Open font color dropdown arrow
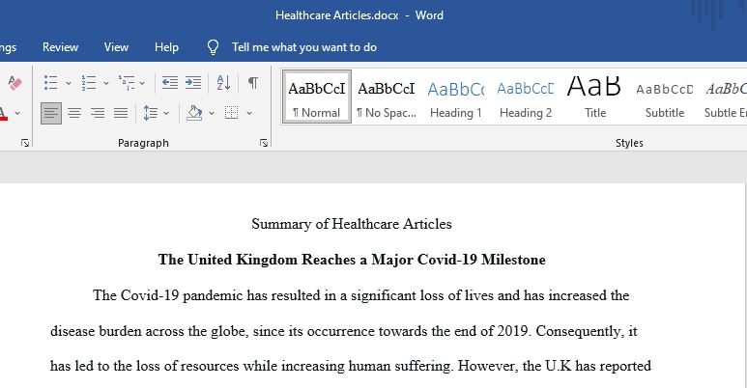Image resolution: width=747 pixels, height=388 pixels. pyautogui.click(x=17, y=113)
